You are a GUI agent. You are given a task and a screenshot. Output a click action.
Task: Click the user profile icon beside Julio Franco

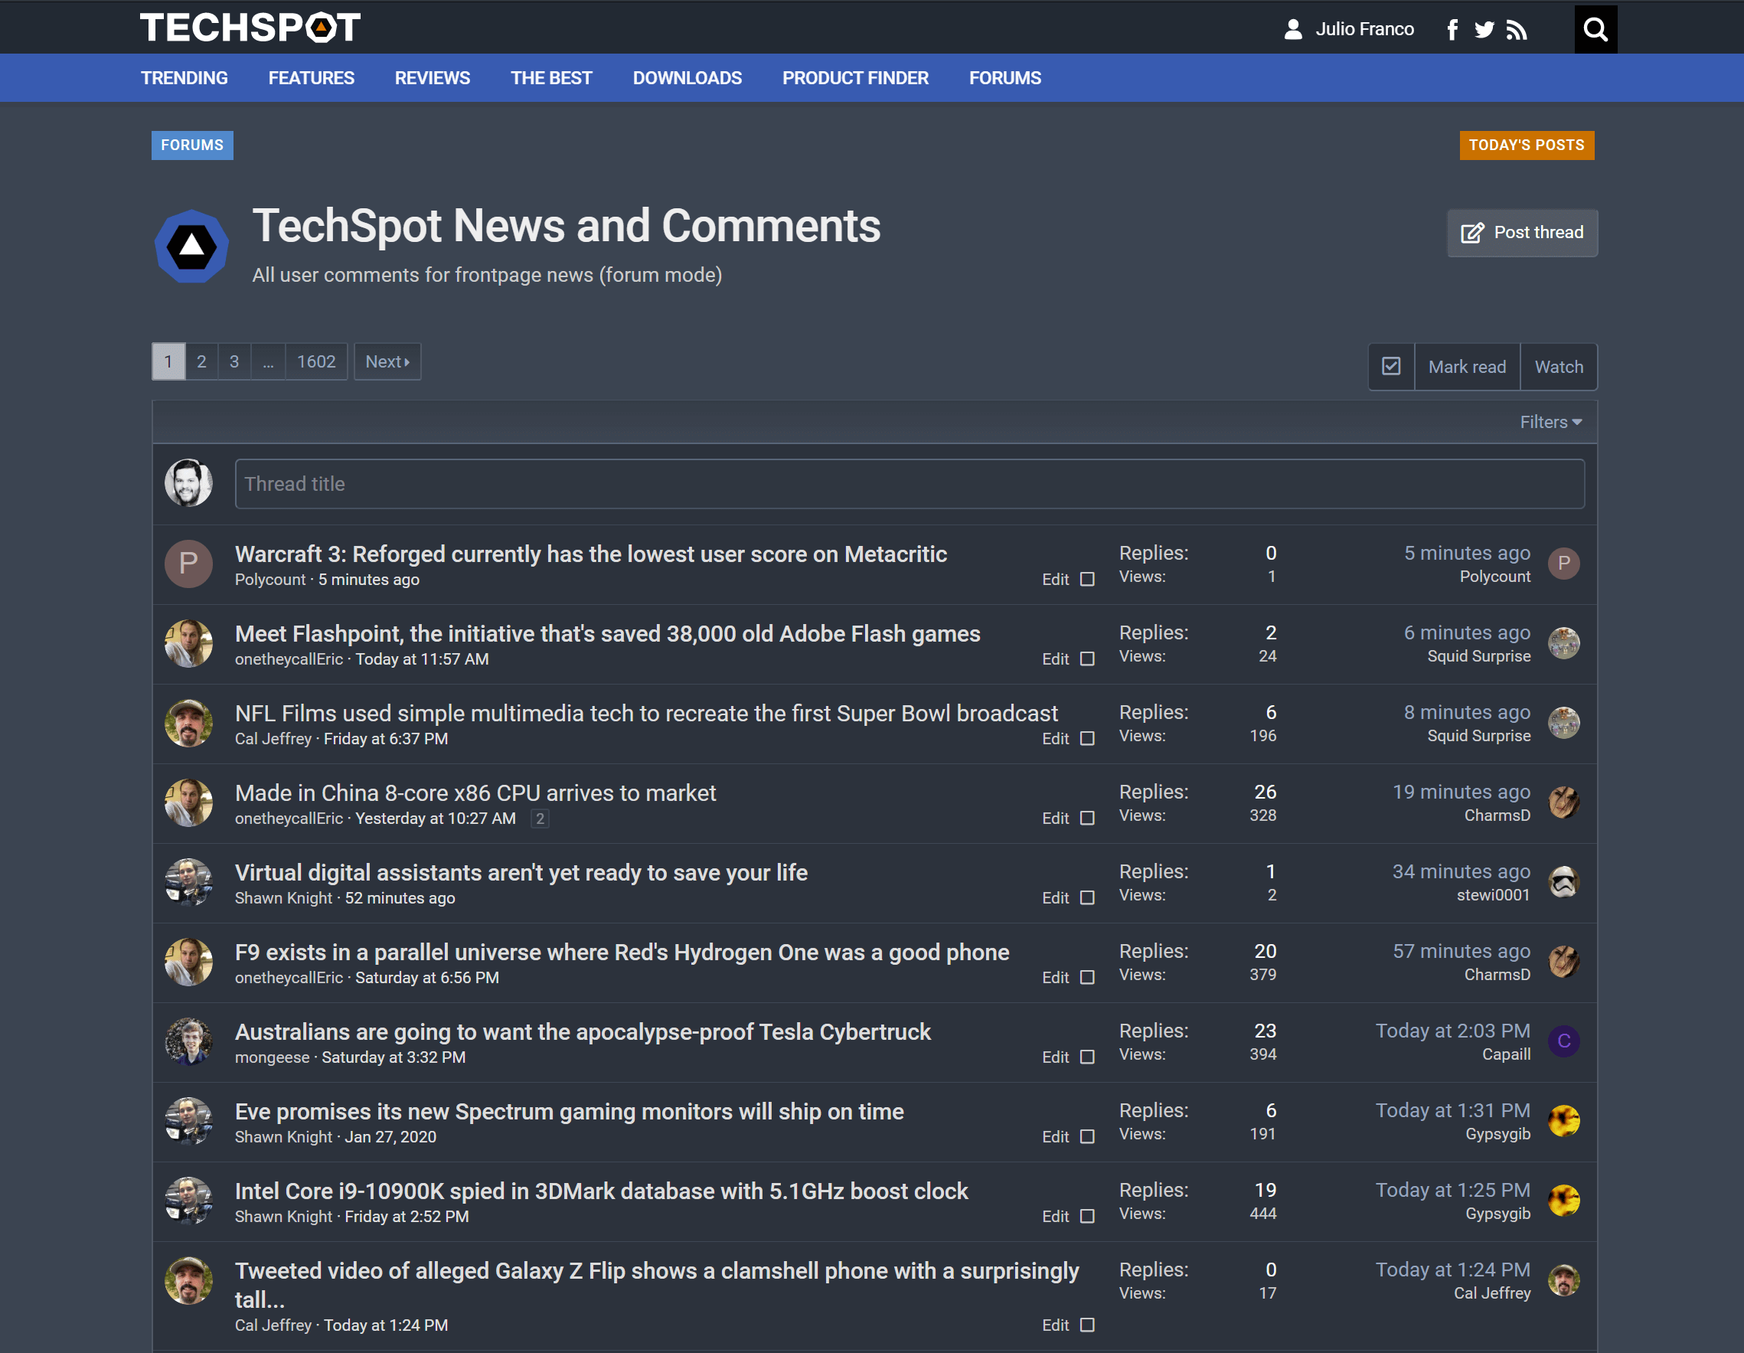pos(1293,30)
